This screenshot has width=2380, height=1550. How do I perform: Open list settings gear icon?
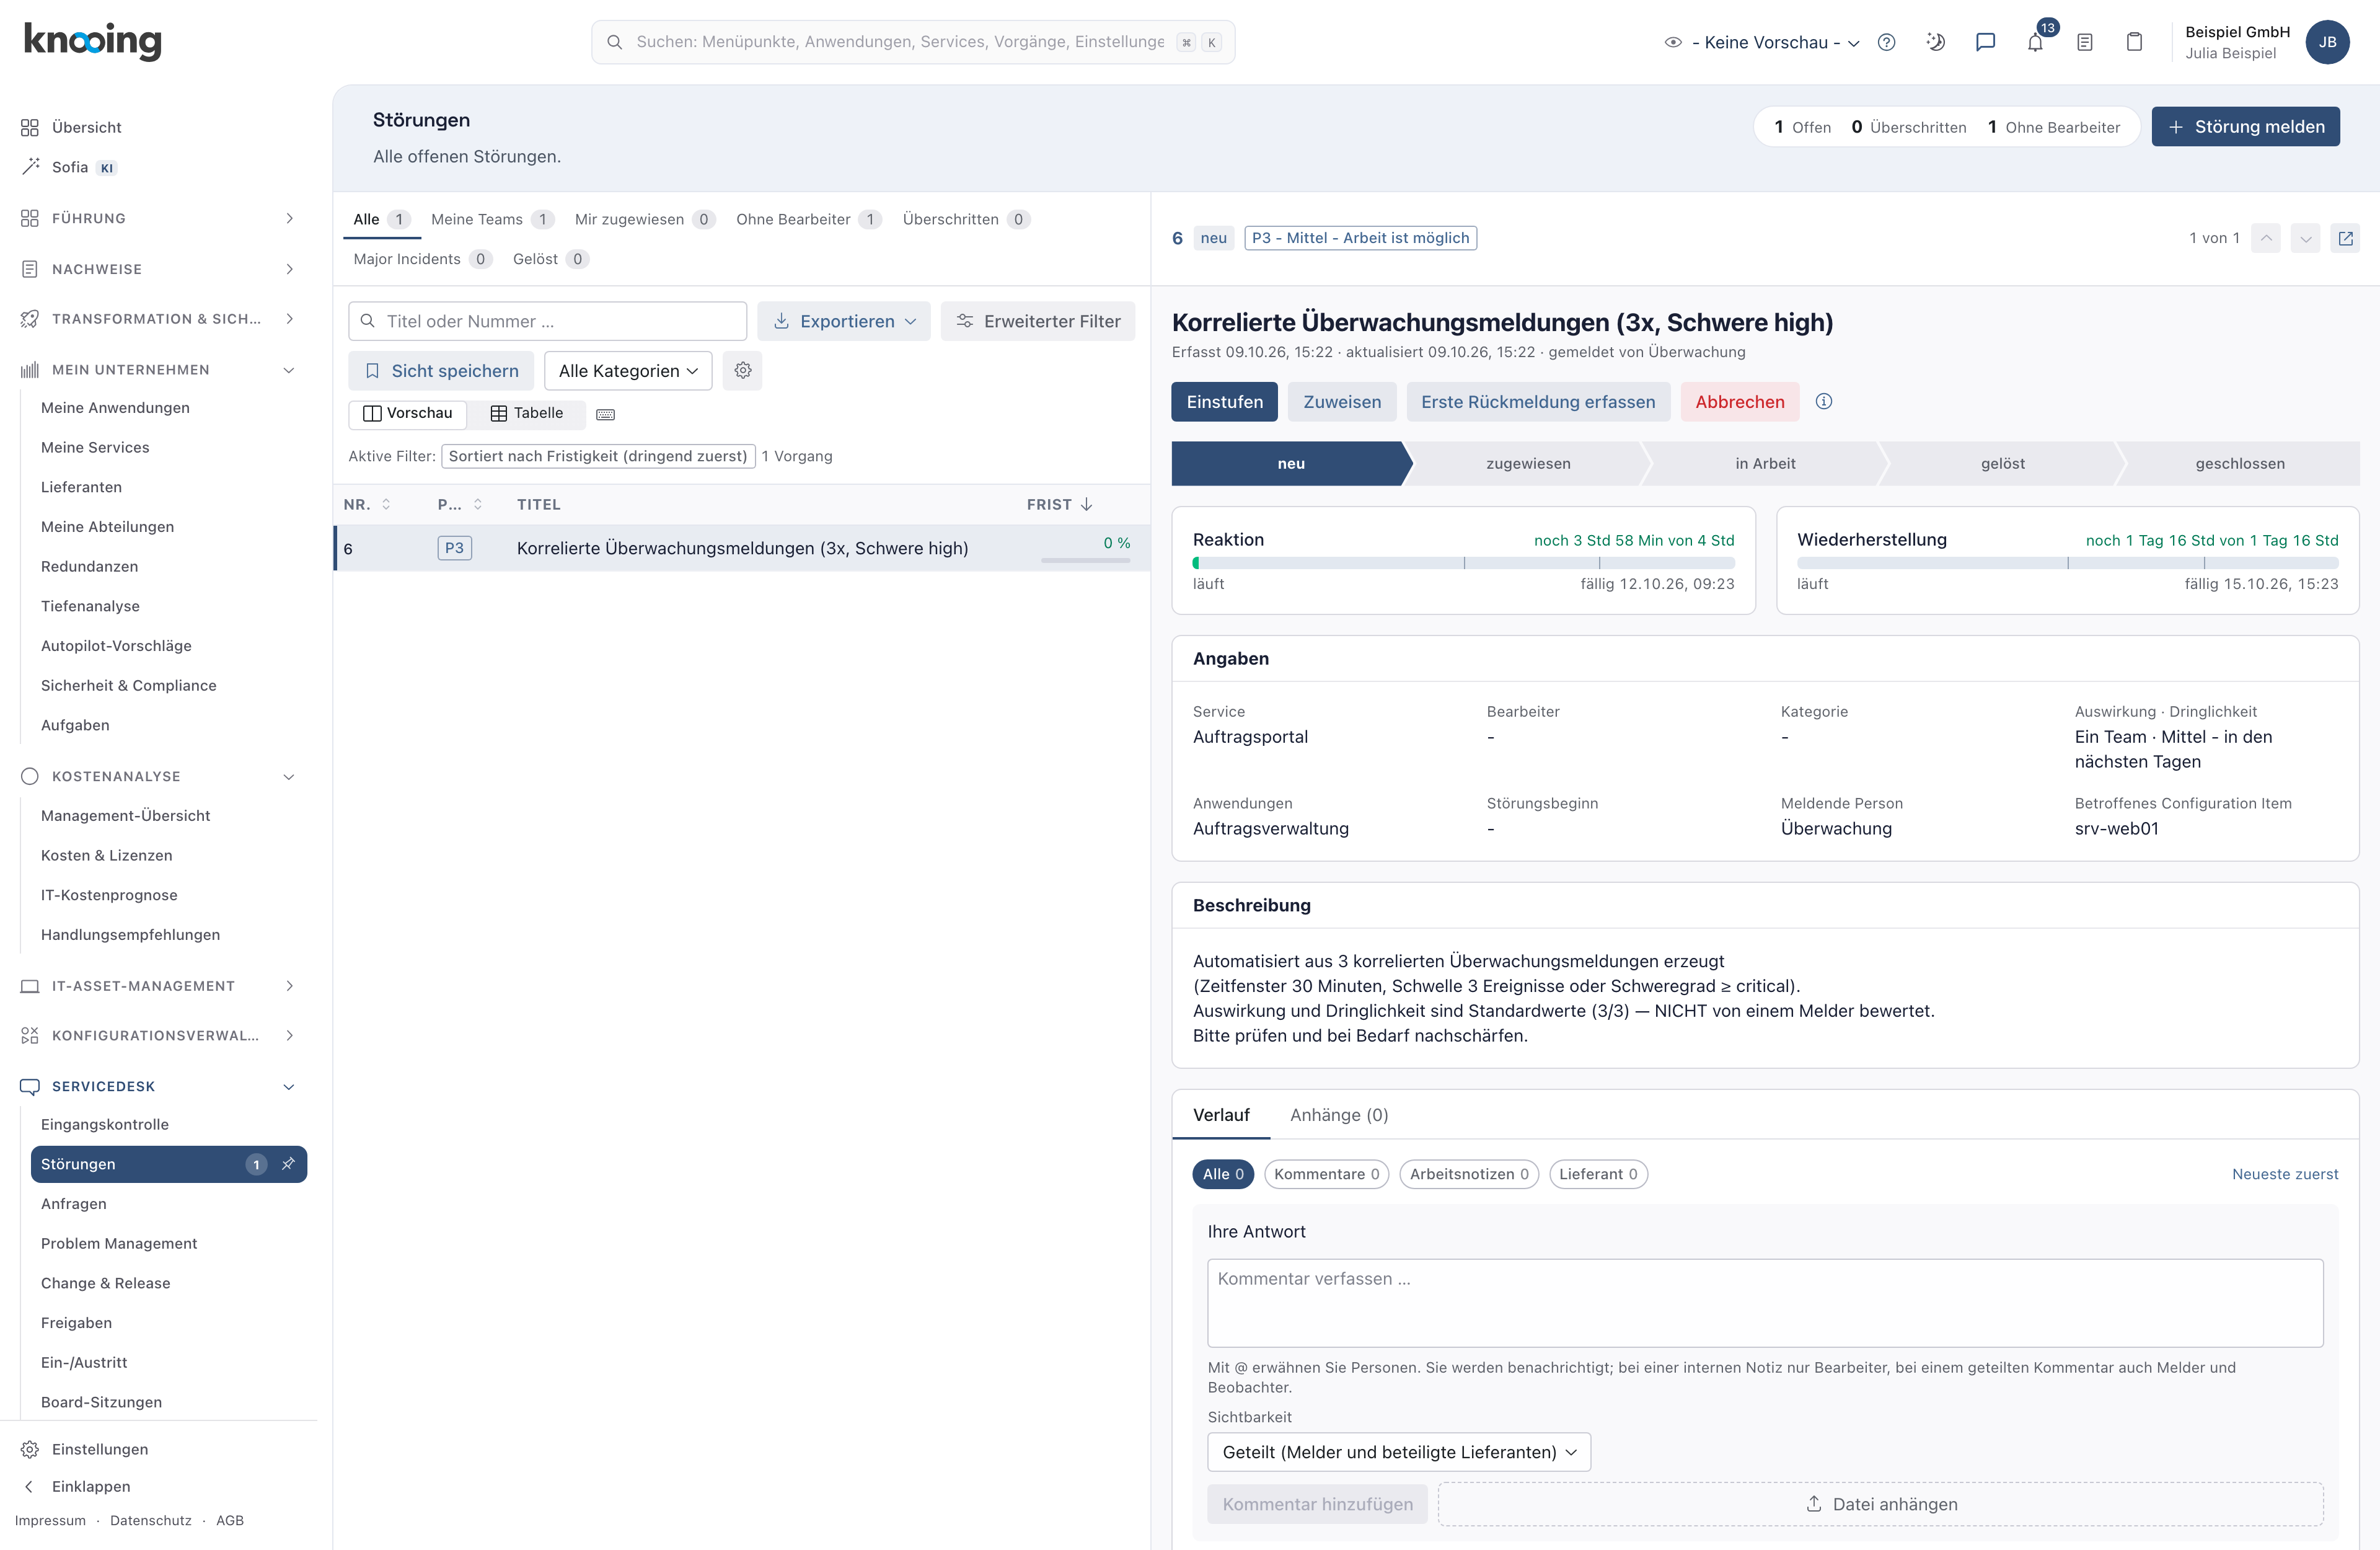742,370
